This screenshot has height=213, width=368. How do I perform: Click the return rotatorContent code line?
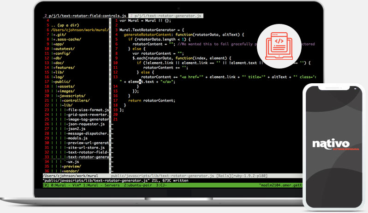(x=152, y=100)
